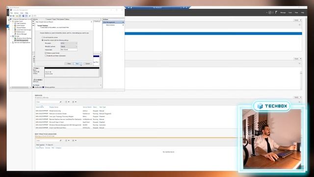Open the Server Manager Help menu
This screenshot has height=177, width=314.
(x=303, y=12)
